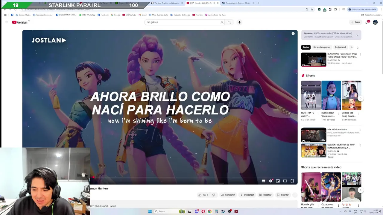Bookmark the page with the star icon
Viewport: 383px width, 215px height.
312,9
